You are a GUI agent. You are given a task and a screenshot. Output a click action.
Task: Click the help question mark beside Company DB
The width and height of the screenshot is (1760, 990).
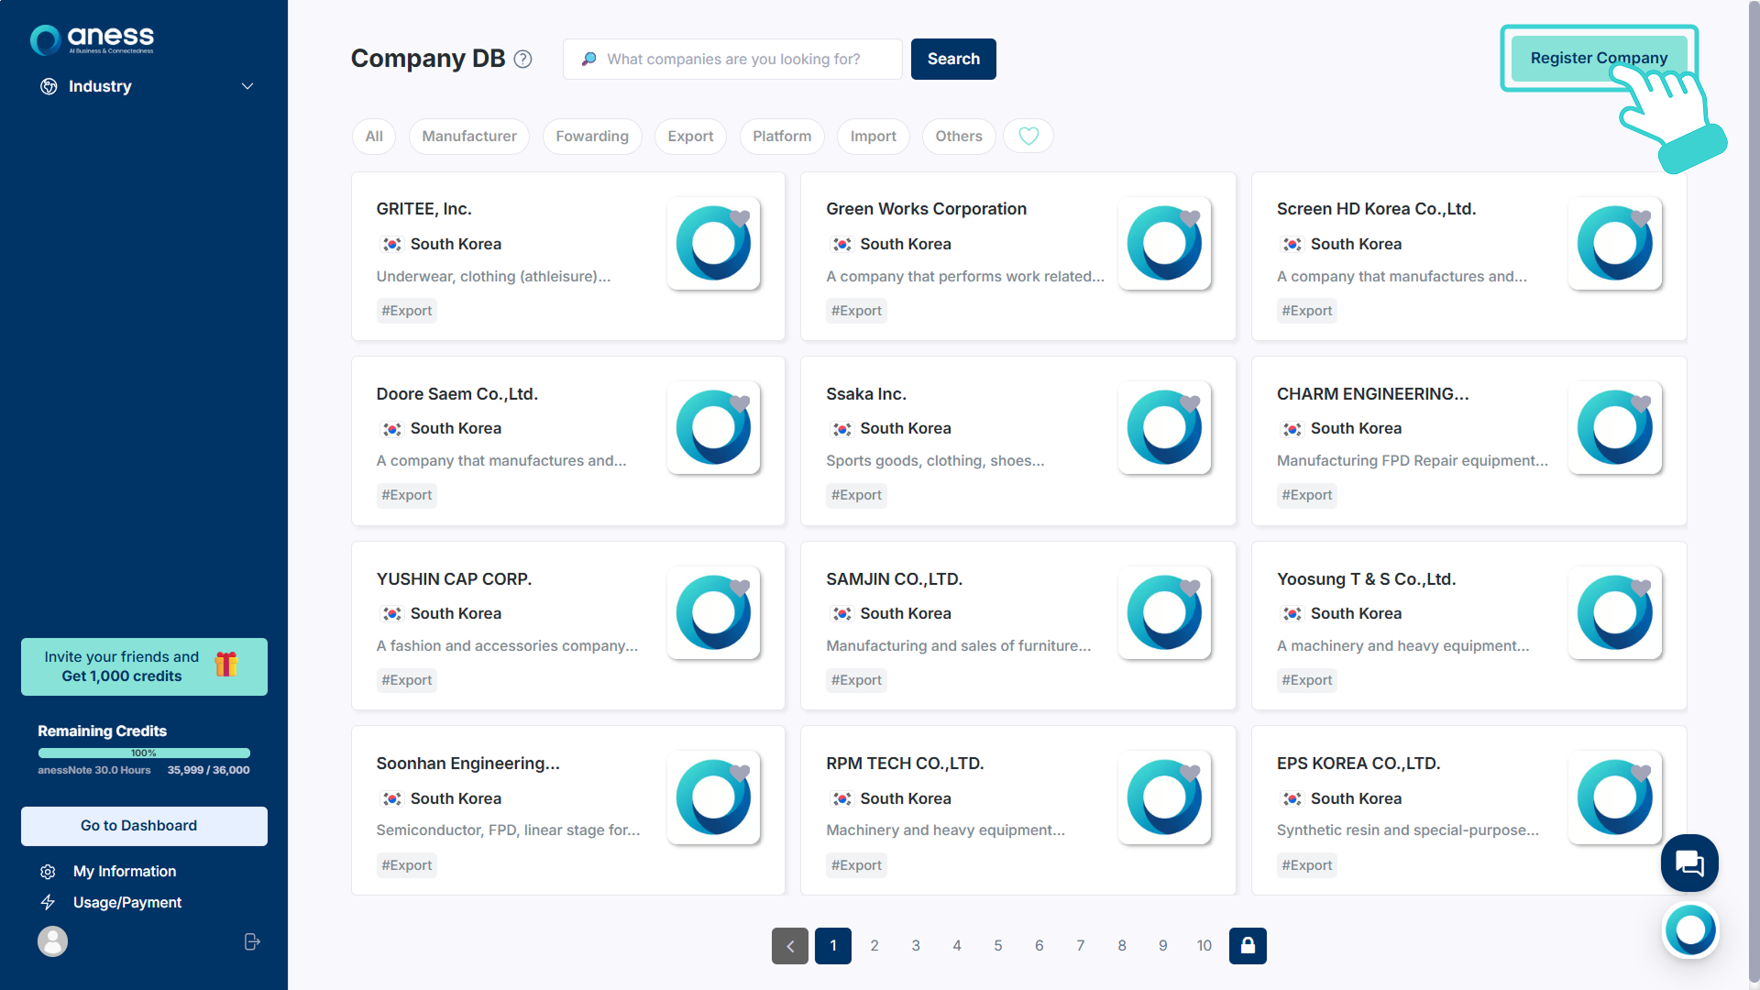(522, 59)
